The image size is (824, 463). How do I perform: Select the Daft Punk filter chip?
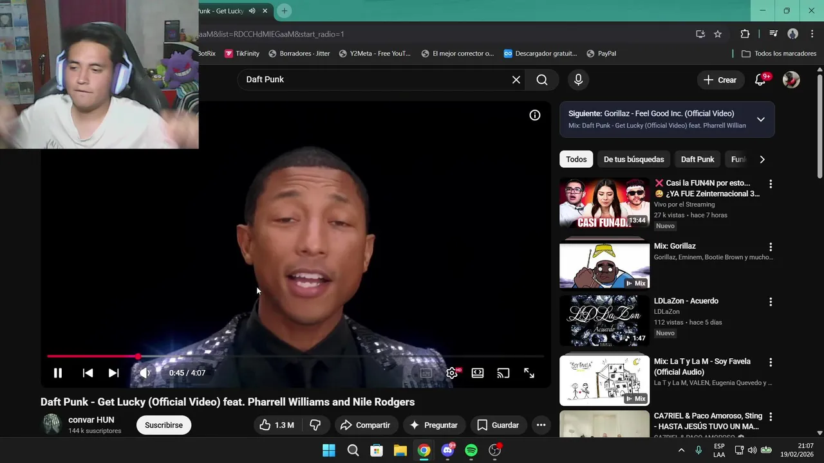coord(698,159)
